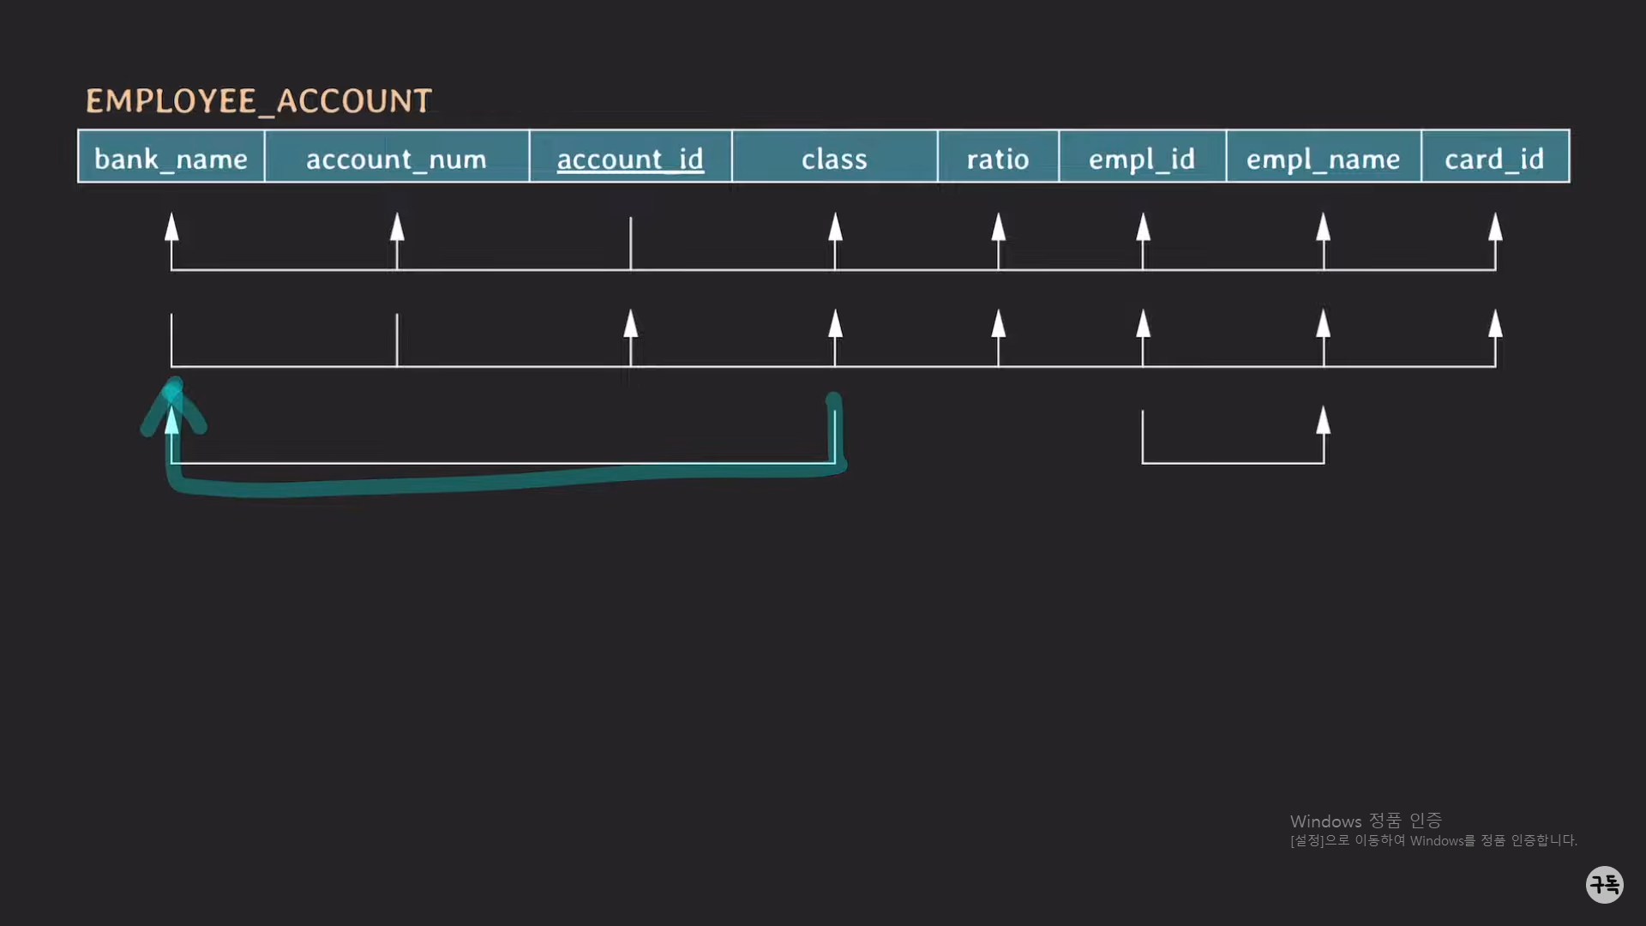Click the second-row arrow under account_id

(x=631, y=324)
